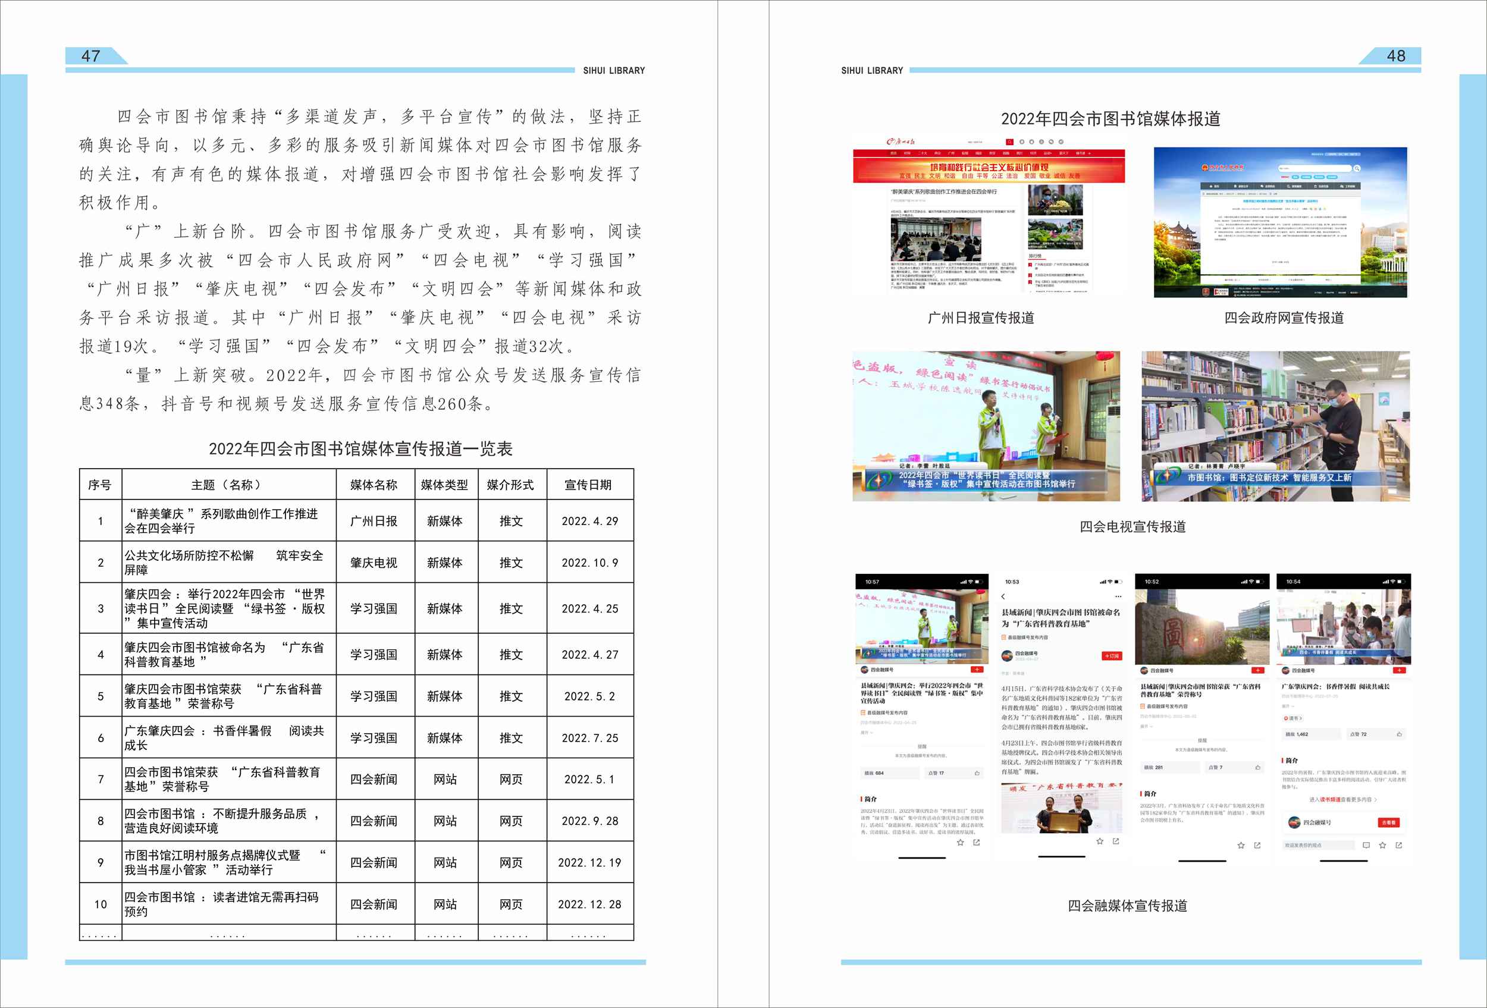The image size is (1487, 1008).
Task: Select the date cell 2022.12.28
Action: 590,905
